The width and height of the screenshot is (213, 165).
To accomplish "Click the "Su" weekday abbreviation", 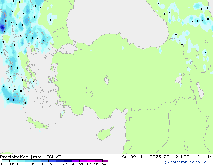I will coord(125,157).
